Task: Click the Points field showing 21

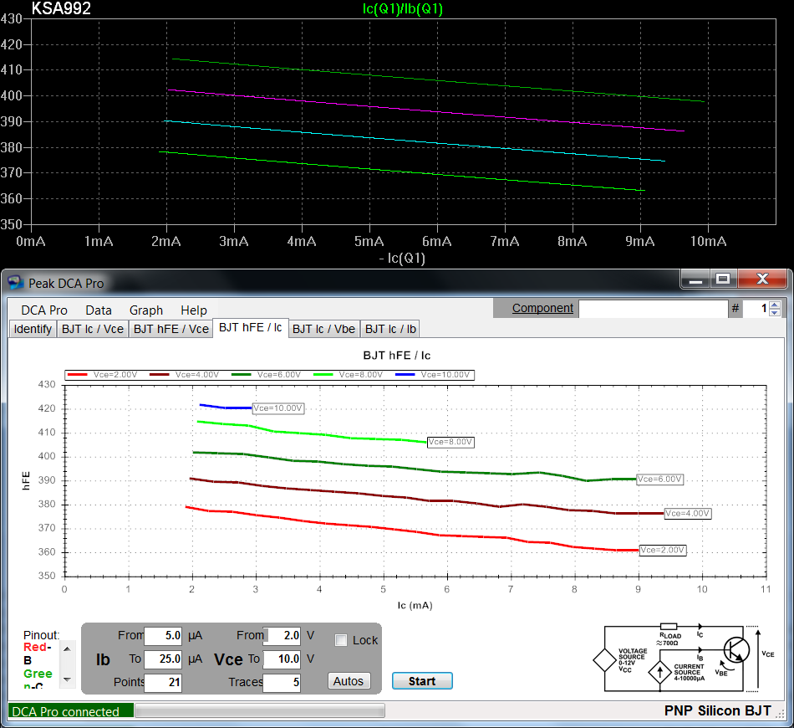Action: point(163,682)
